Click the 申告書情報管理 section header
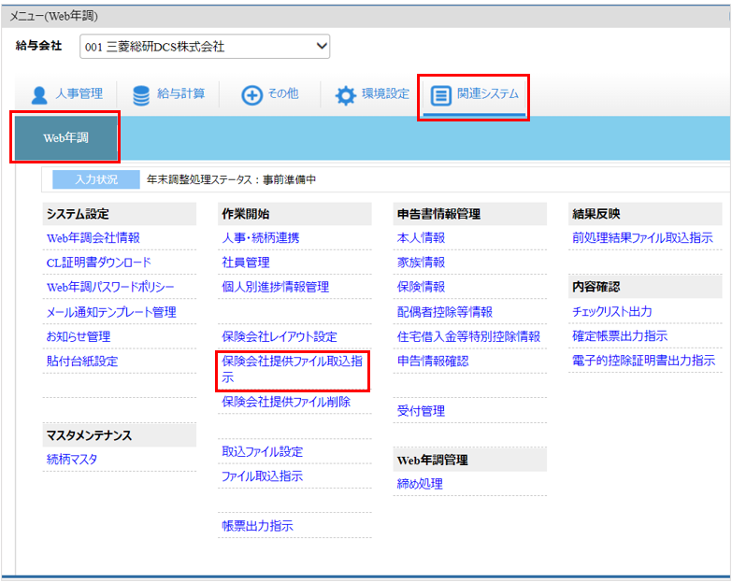 469,214
